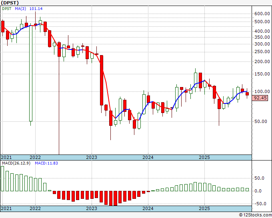
Task: Click the first MACD histogram bar of 2021
Action: 2,178
